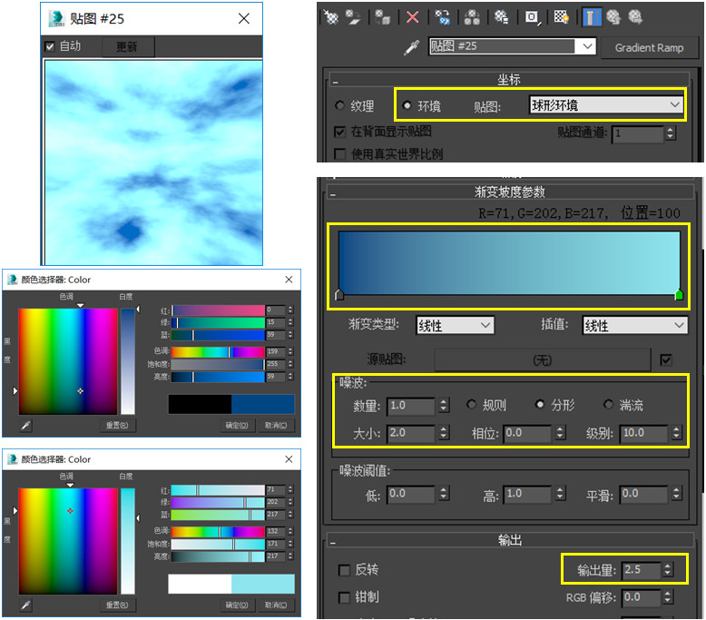
Task: Click the 源贴图 (无) slot button
Action: [543, 359]
